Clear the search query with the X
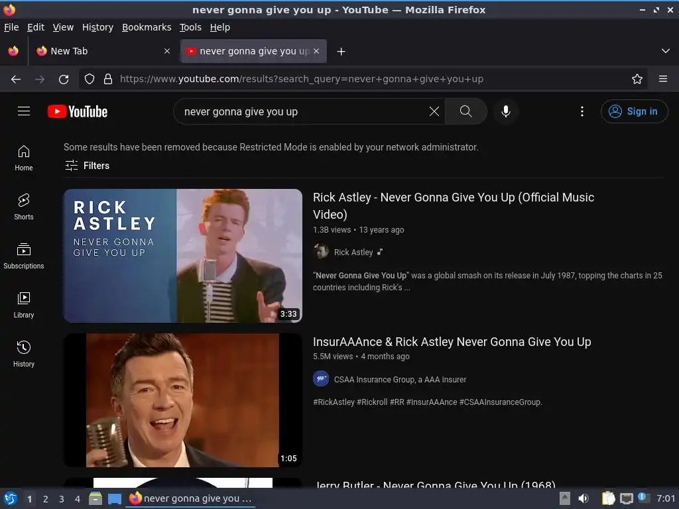Viewport: 679px width, 509px height. pos(434,111)
